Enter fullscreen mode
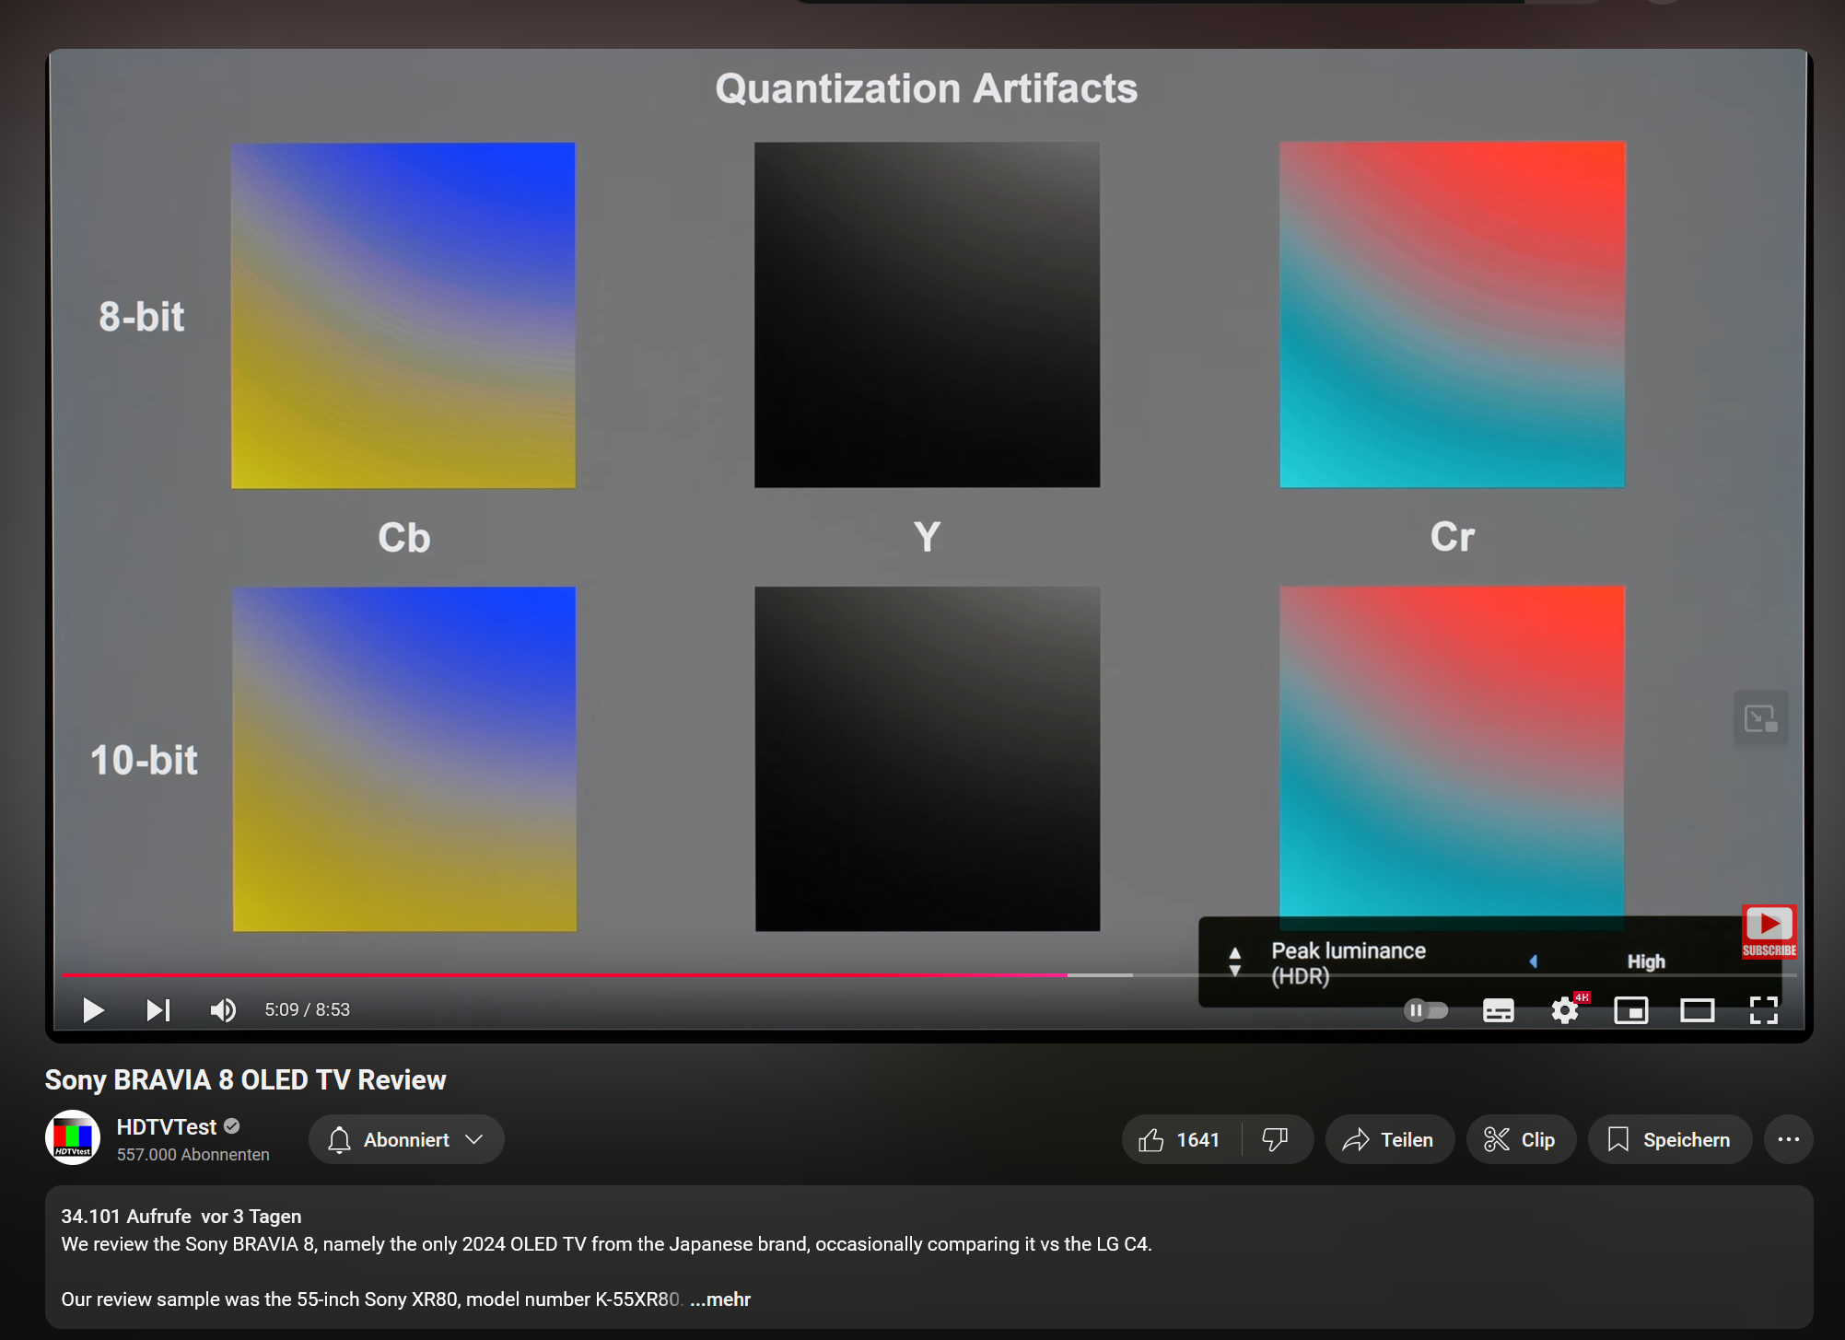The width and height of the screenshot is (1845, 1340). [x=1763, y=1010]
